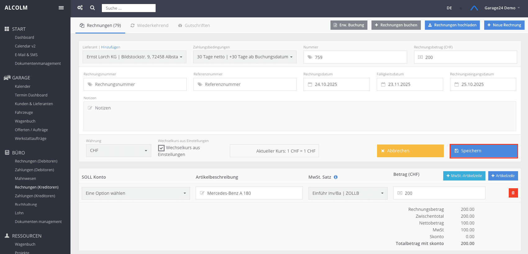Switch to the Rechnungen (79) tab

coord(100,25)
